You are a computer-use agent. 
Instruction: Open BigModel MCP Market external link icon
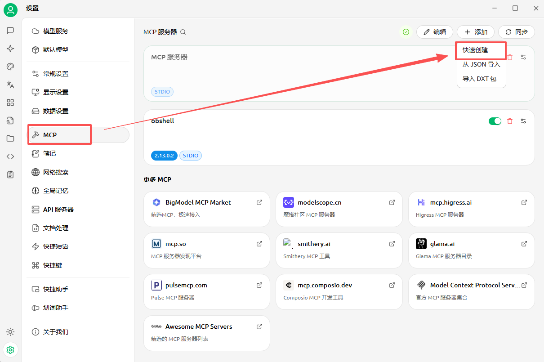click(x=259, y=202)
